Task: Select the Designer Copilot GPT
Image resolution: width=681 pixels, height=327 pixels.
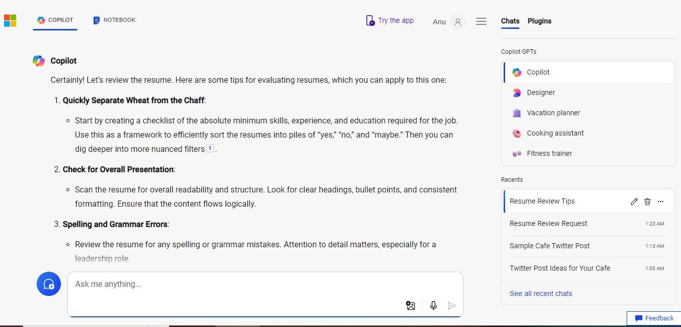Action: (540, 92)
